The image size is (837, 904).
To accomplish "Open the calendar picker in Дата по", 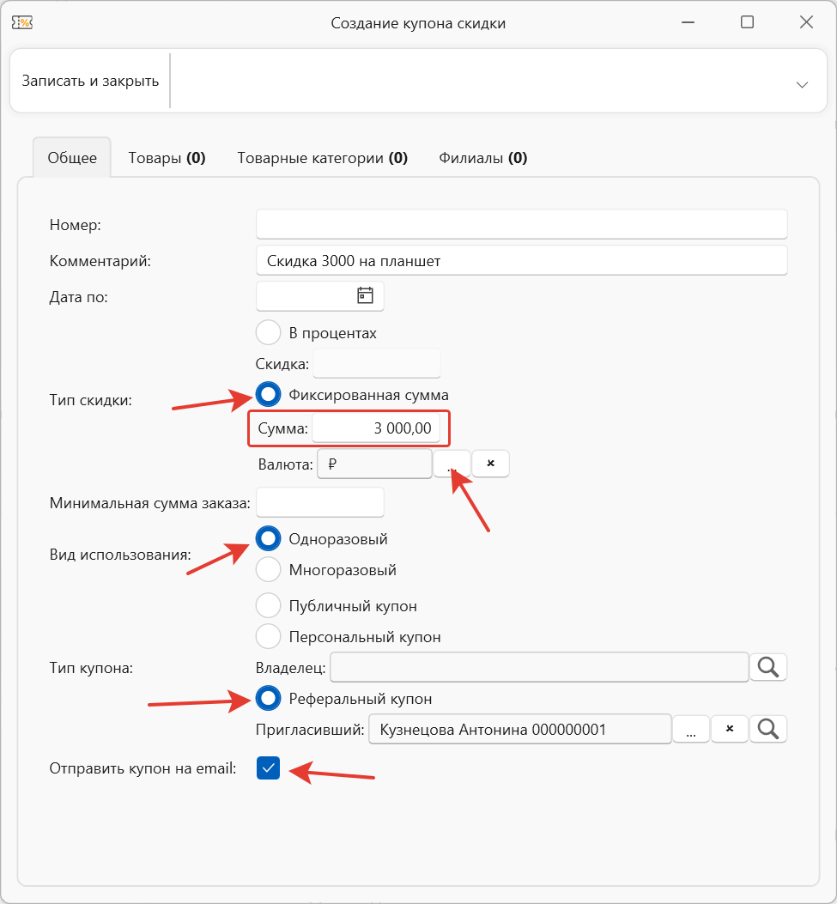I will 366,296.
